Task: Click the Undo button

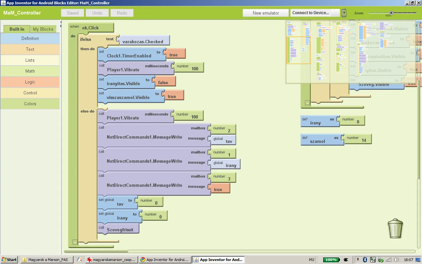Action: click(x=97, y=13)
